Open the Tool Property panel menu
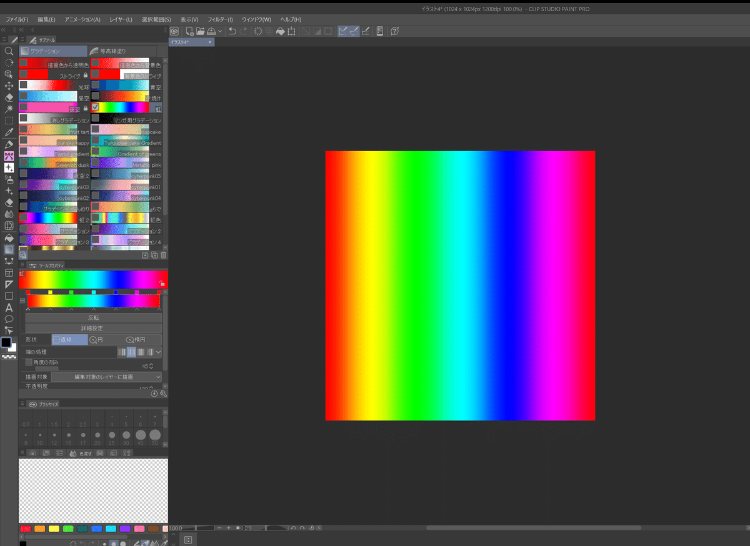This screenshot has width=750, height=546. 23,266
